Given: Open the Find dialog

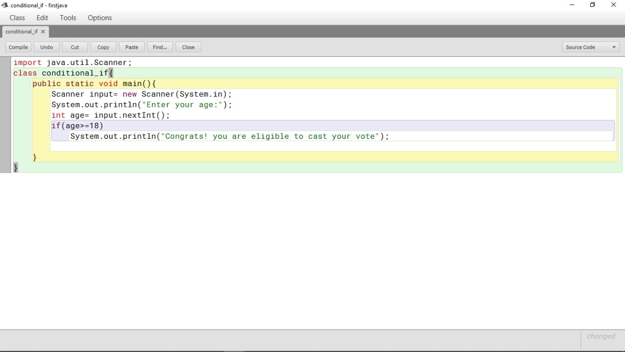Looking at the screenshot, I should [x=160, y=47].
